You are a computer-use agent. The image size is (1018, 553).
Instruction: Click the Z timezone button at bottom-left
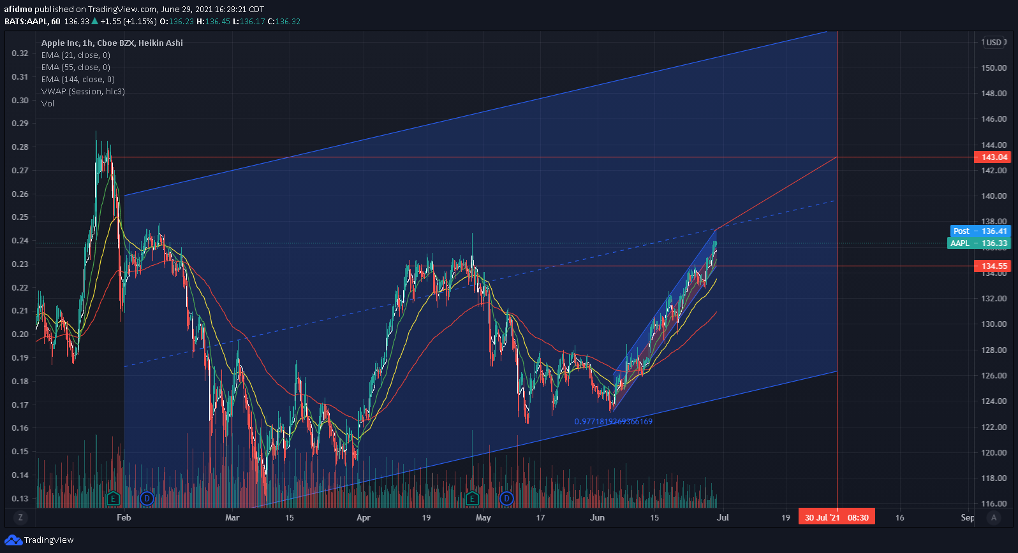(21, 517)
